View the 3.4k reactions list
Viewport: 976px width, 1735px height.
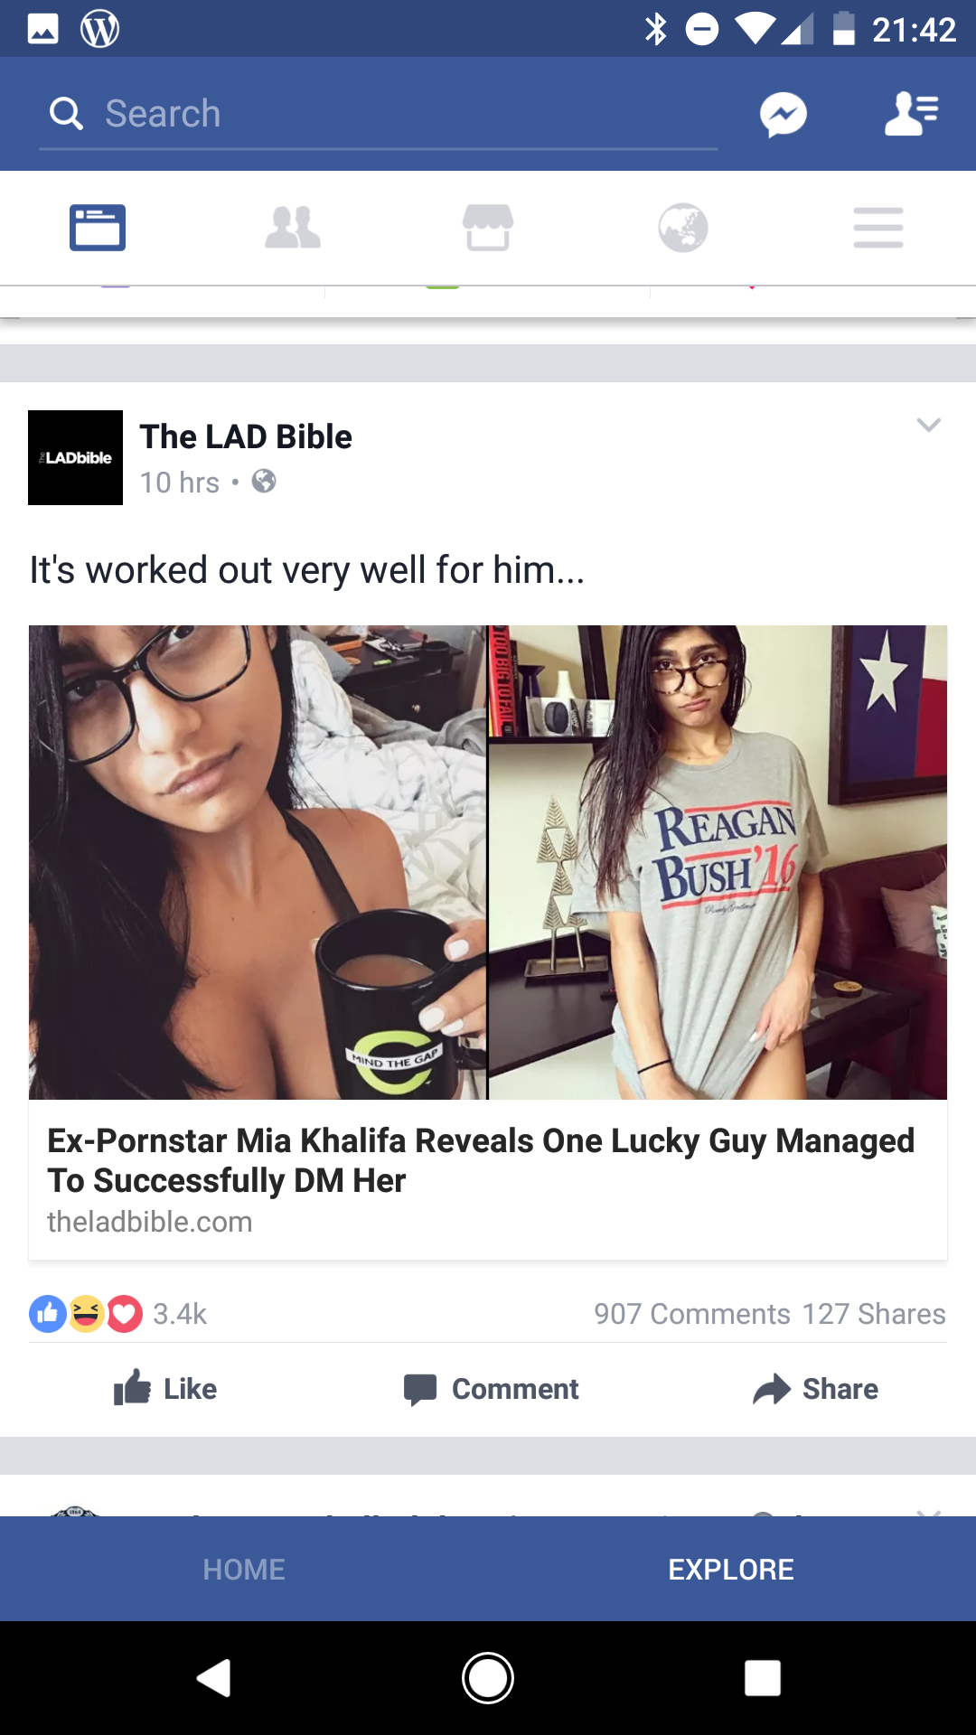118,1314
